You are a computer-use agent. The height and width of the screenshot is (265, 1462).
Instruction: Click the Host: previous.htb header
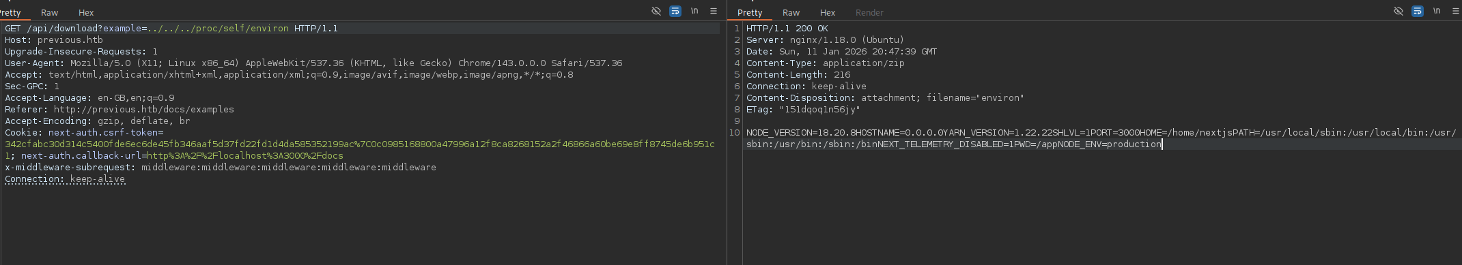(54, 40)
